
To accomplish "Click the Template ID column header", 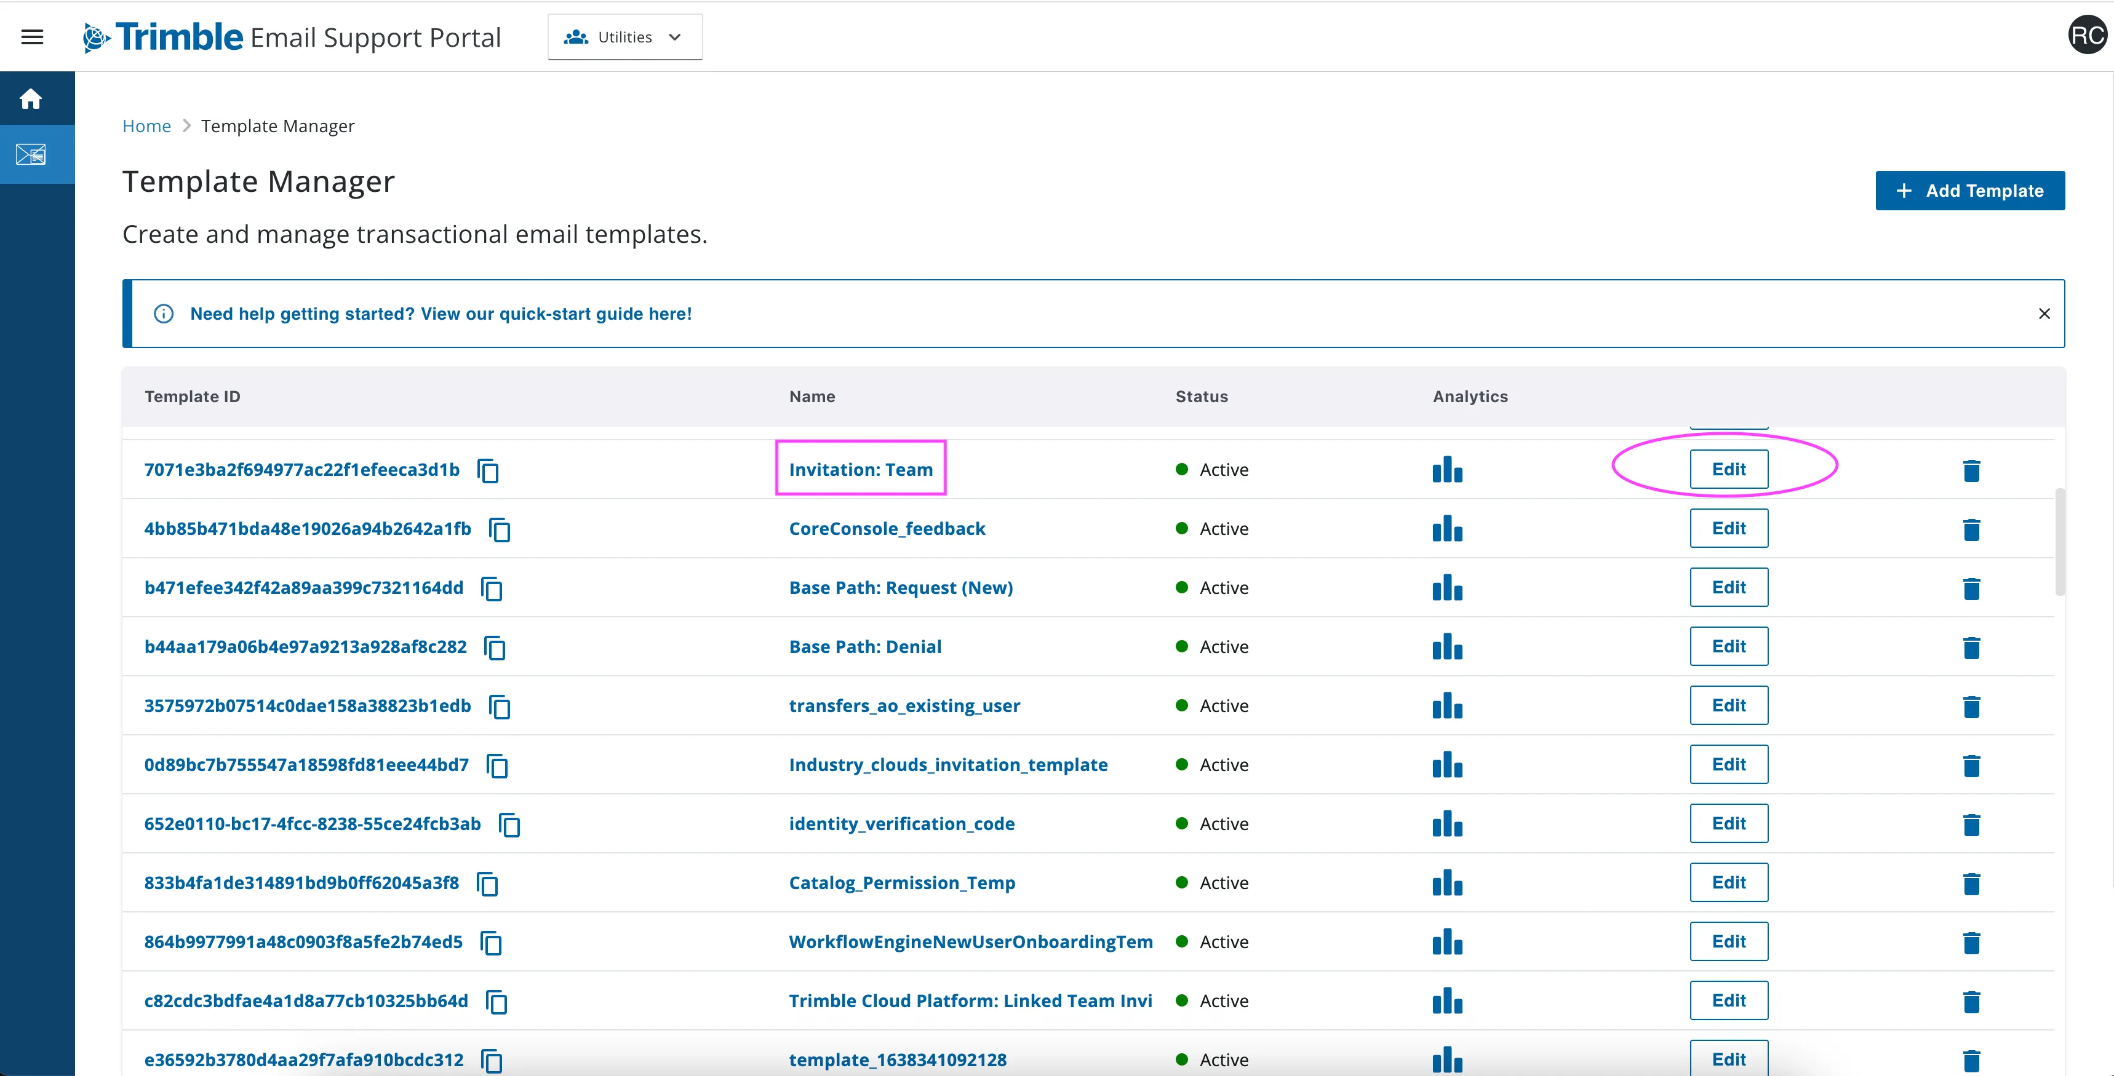I will point(192,397).
